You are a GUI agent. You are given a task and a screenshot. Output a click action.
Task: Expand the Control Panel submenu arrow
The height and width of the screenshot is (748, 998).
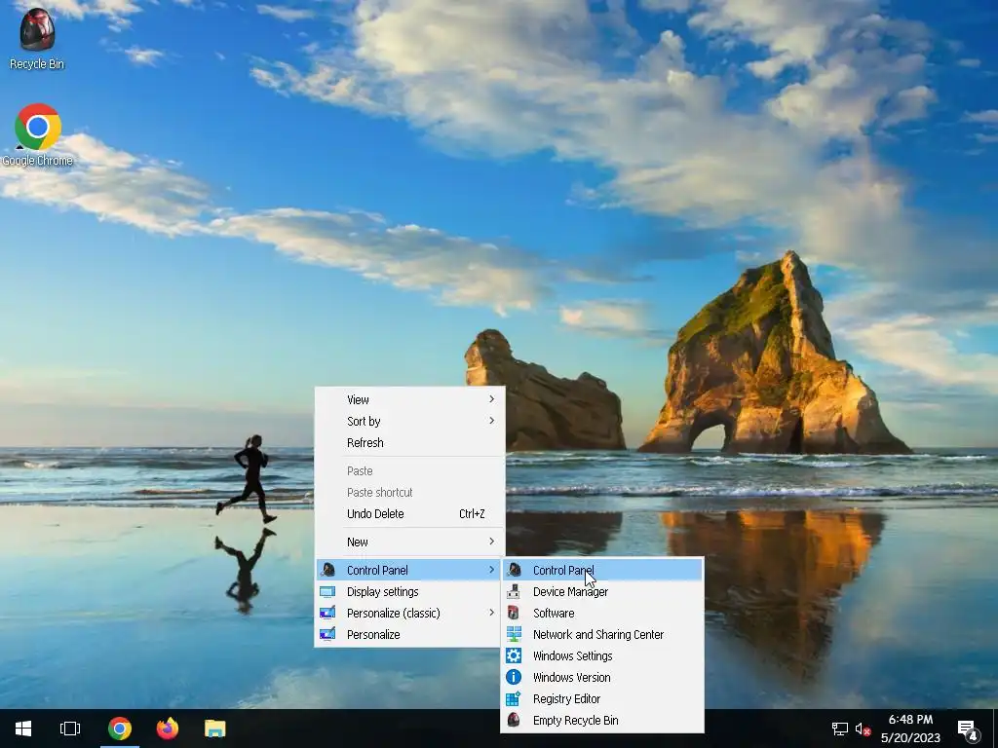tap(491, 570)
